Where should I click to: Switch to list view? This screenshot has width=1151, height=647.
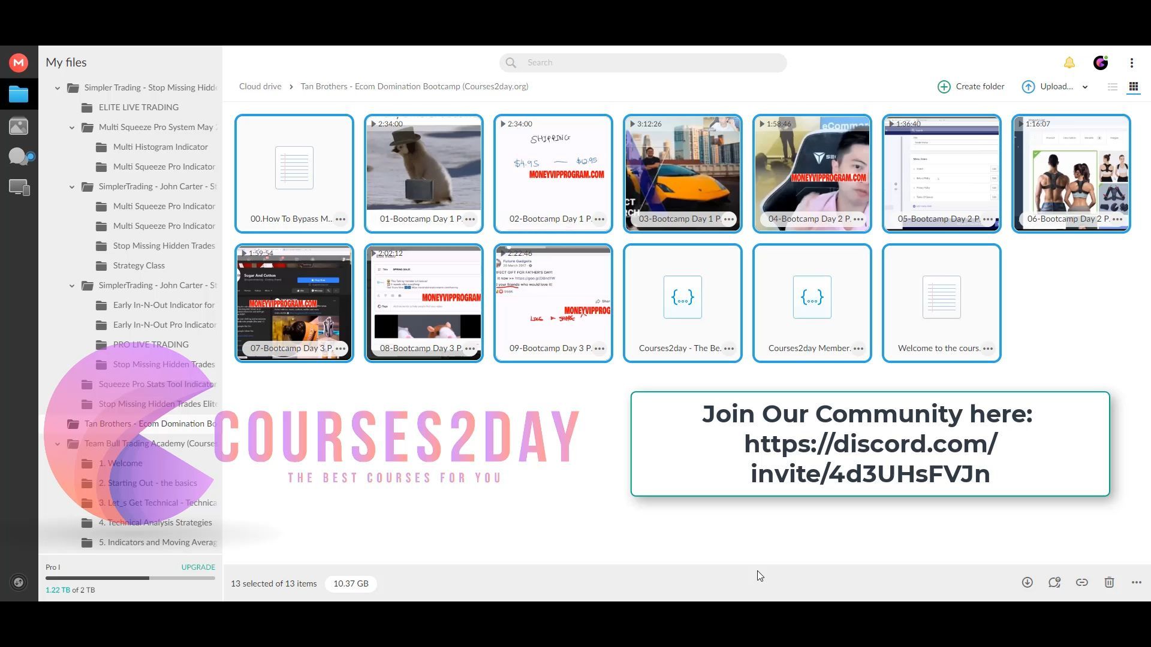pyautogui.click(x=1113, y=87)
